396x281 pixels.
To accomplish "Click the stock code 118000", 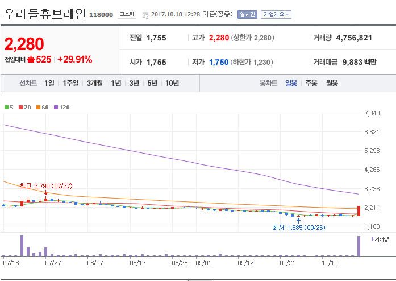I will [x=101, y=15].
